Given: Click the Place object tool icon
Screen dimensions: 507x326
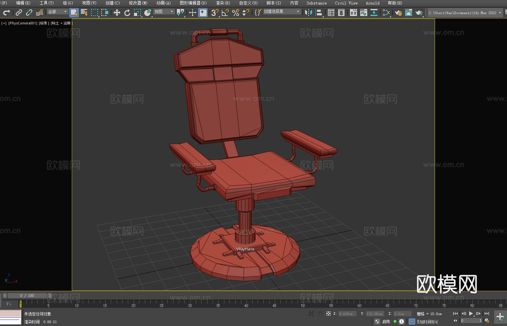Looking at the screenshot, I should pos(148,13).
